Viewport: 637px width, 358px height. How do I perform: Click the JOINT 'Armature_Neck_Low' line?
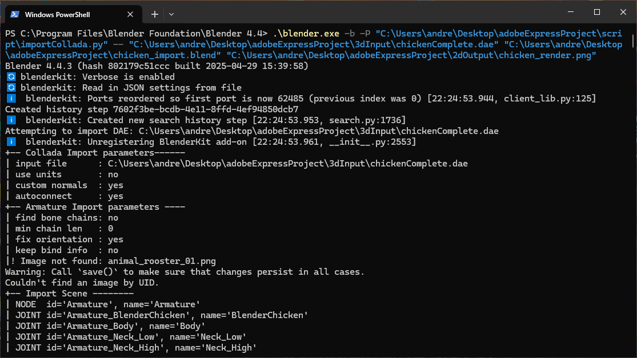pyautogui.click(x=126, y=337)
